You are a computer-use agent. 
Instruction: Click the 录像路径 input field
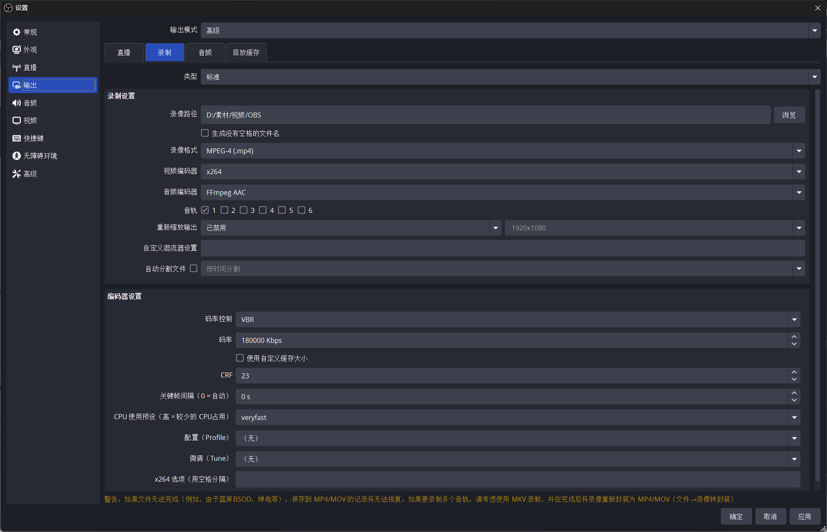[486, 115]
